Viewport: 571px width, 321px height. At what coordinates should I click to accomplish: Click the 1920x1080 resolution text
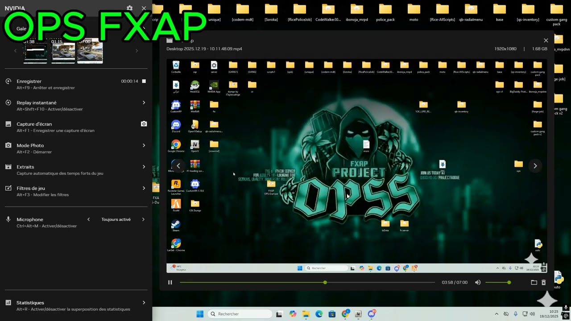click(505, 49)
